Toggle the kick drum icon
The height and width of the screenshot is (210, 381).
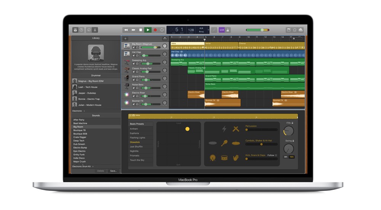coord(213,158)
